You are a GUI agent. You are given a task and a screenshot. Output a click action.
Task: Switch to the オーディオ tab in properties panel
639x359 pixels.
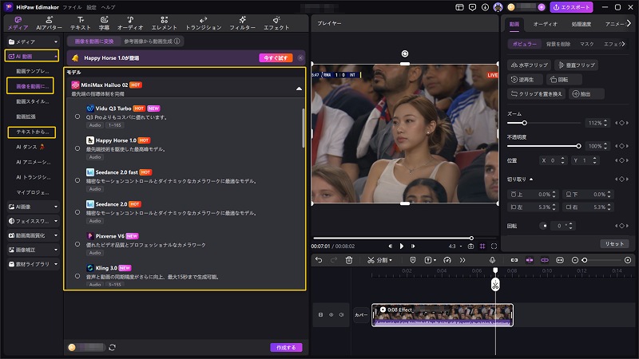[545, 24]
